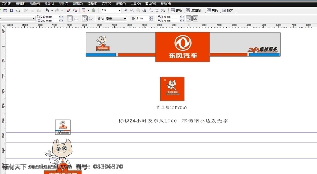Open the 排列(A) menu
317x174 pixels.
(63, 4)
